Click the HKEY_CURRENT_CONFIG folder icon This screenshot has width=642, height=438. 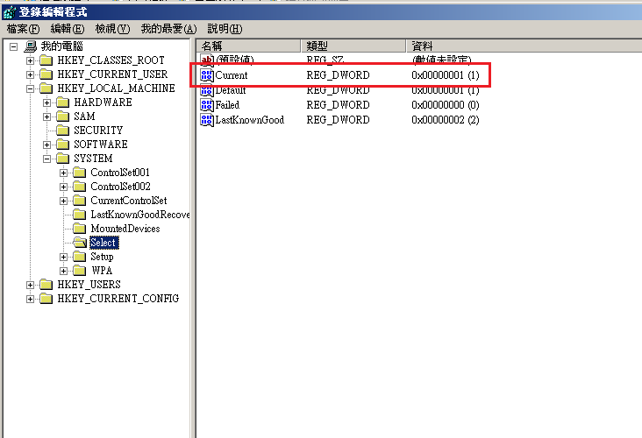click(46, 299)
